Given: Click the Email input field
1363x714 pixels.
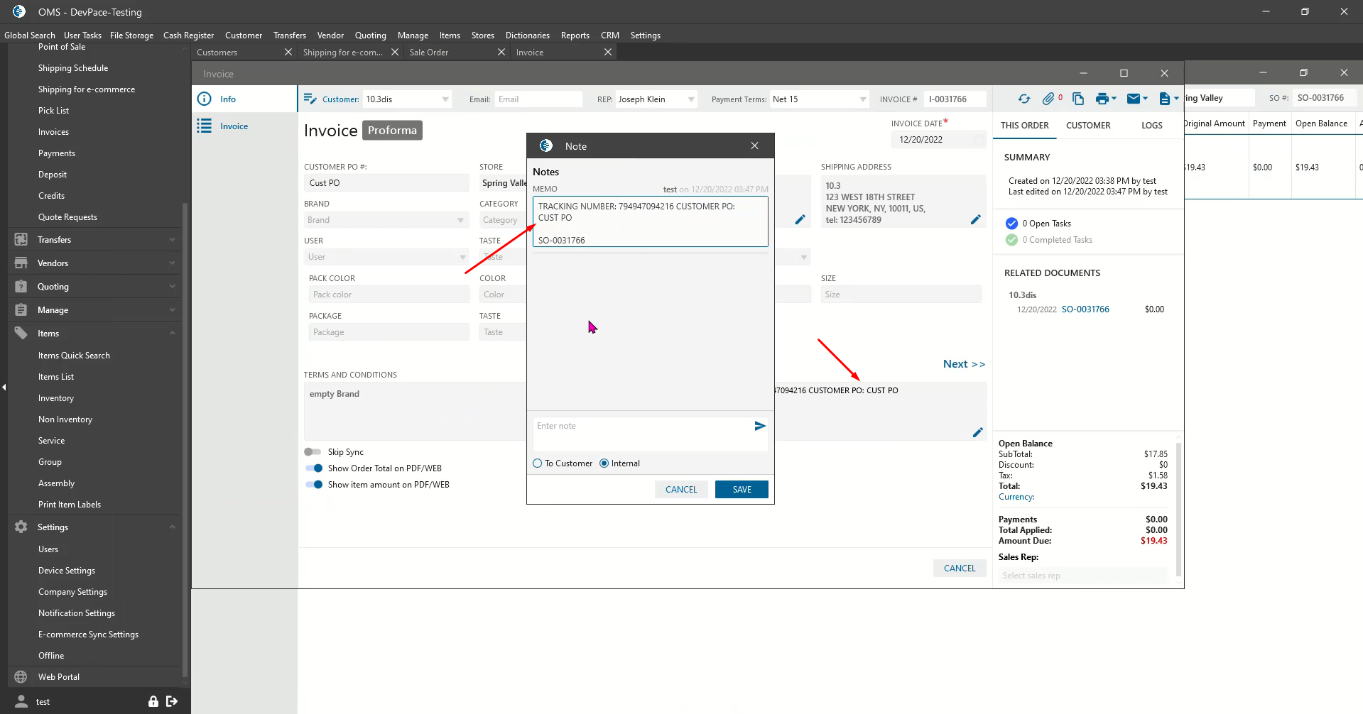Looking at the screenshot, I should coord(538,99).
